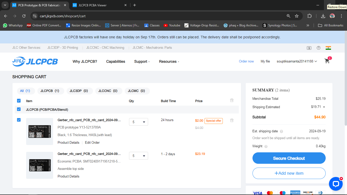Open the Synology Photos bookmark
This screenshot has height=195, width=347.
coord(280,25)
